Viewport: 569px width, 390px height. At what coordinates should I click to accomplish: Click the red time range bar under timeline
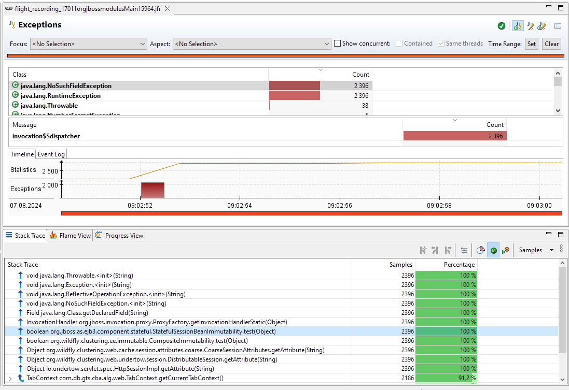pyautogui.click(x=311, y=213)
